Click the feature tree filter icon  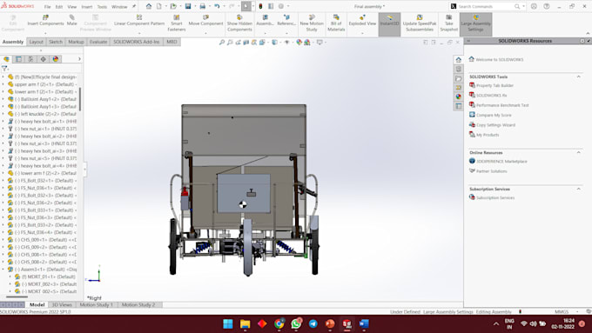4,69
